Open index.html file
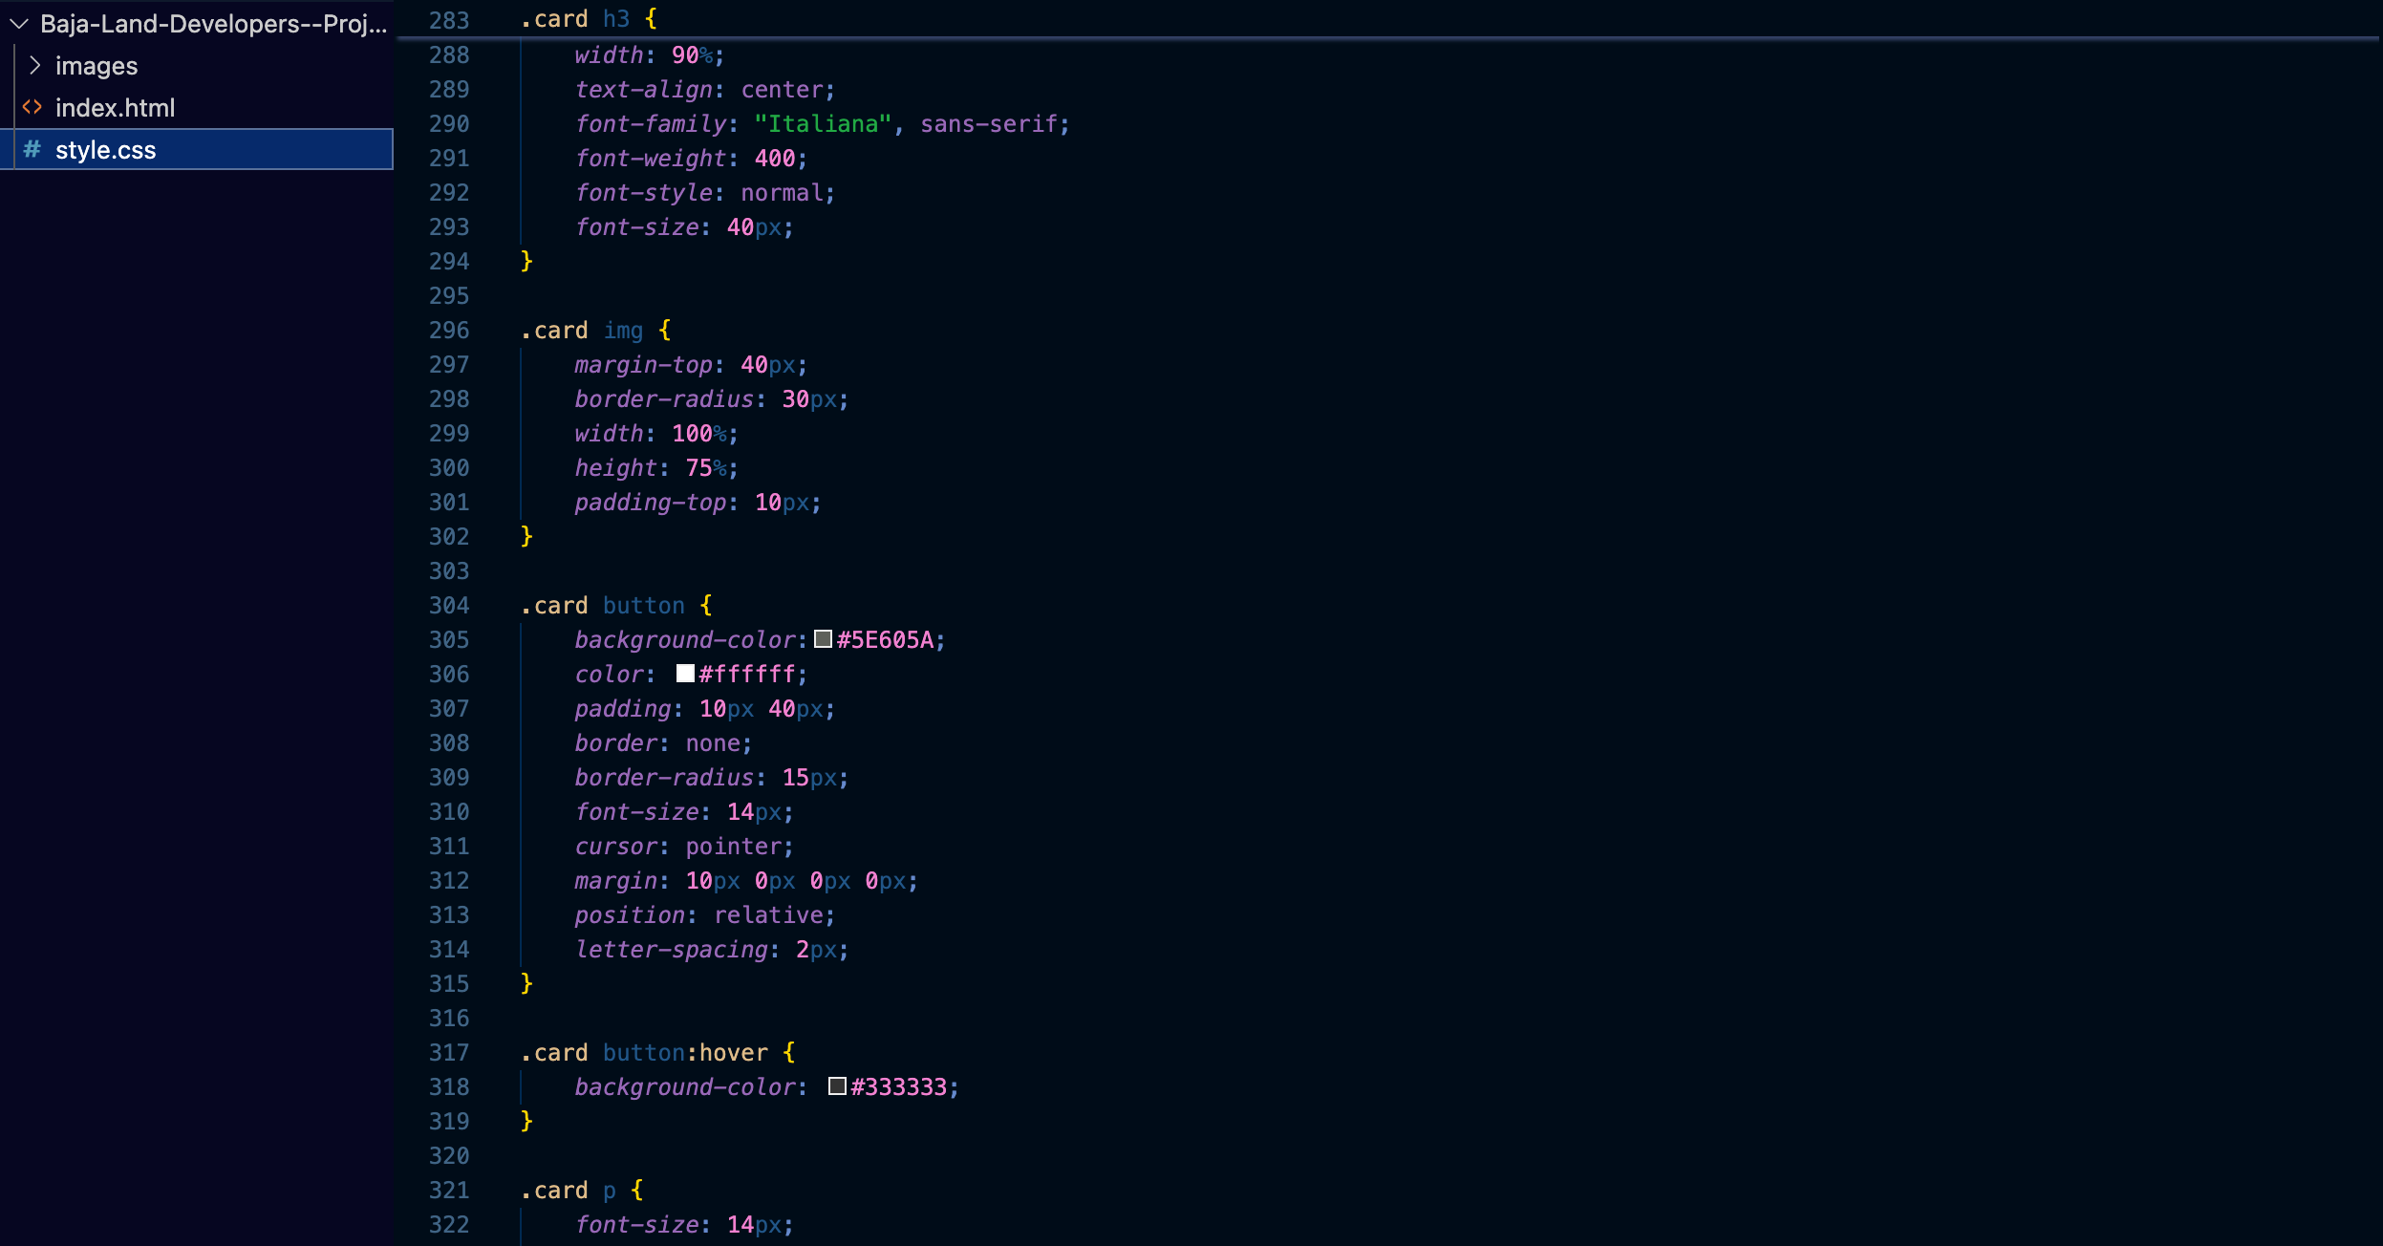The width and height of the screenshot is (2383, 1246). click(x=115, y=108)
